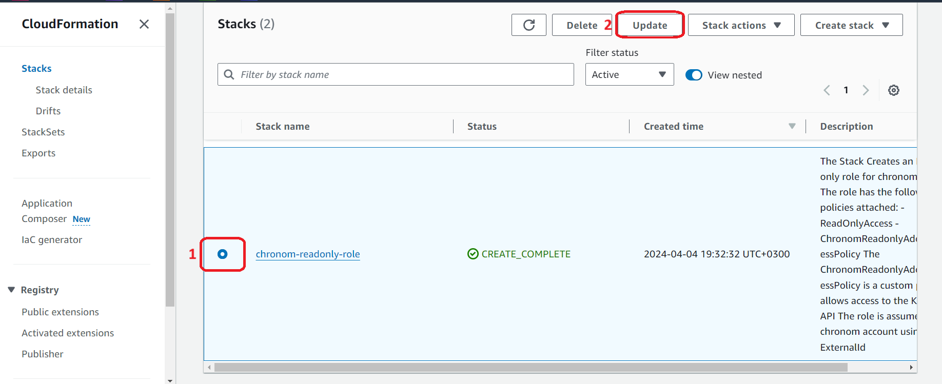Open StackSets in sidebar

43,132
